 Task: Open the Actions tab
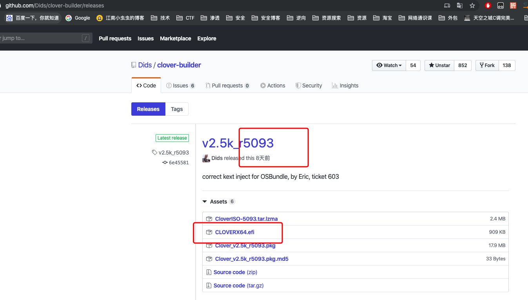coord(273,85)
